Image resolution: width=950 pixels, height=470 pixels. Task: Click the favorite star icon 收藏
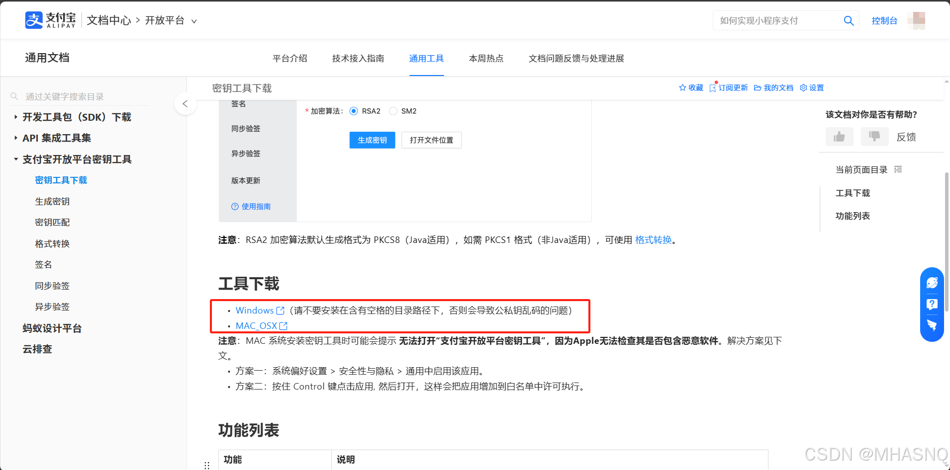[682, 87]
